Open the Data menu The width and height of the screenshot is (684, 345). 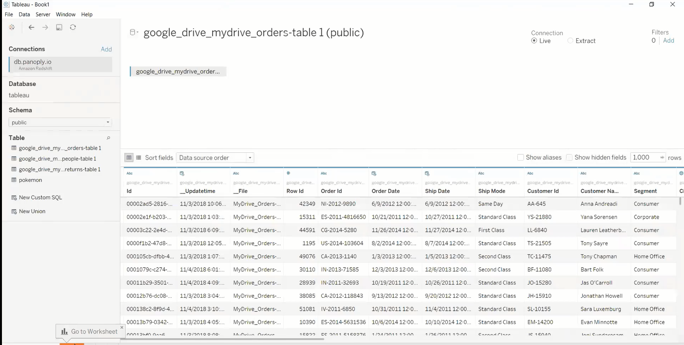(24, 14)
